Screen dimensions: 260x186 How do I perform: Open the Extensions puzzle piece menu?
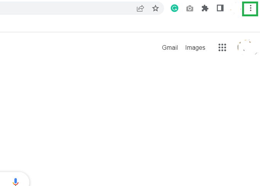[x=205, y=8]
